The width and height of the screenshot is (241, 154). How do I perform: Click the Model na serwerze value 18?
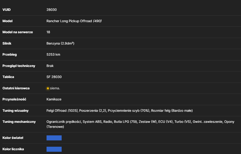[x=48, y=32]
